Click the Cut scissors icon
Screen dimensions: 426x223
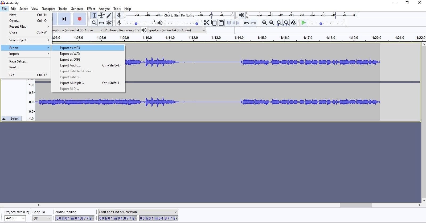(x=207, y=23)
